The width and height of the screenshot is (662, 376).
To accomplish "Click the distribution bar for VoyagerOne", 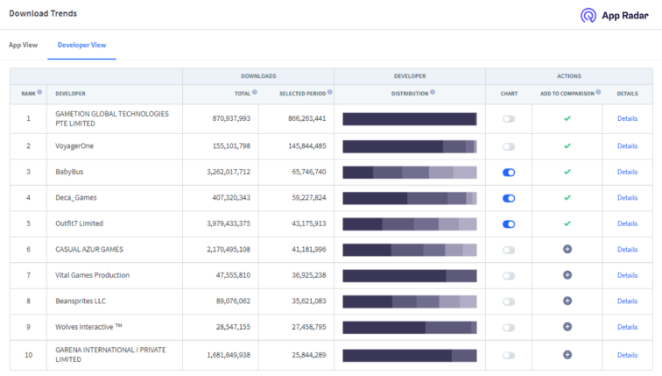I will point(410,146).
